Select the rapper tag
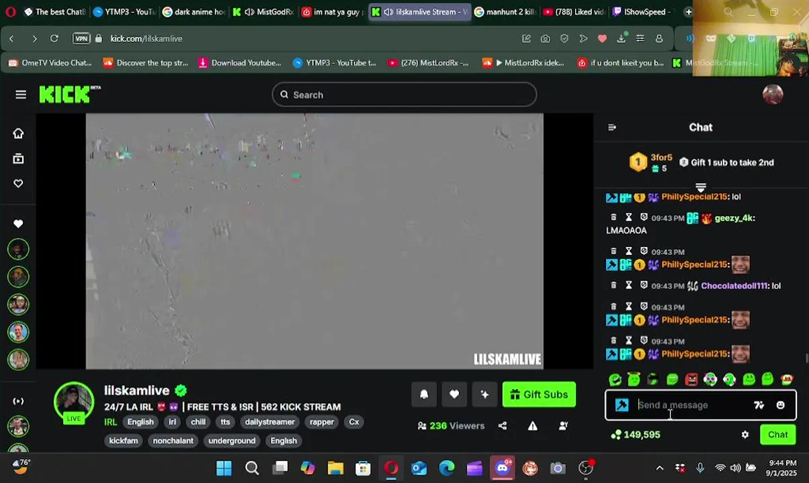The height and width of the screenshot is (483, 809). pos(322,422)
